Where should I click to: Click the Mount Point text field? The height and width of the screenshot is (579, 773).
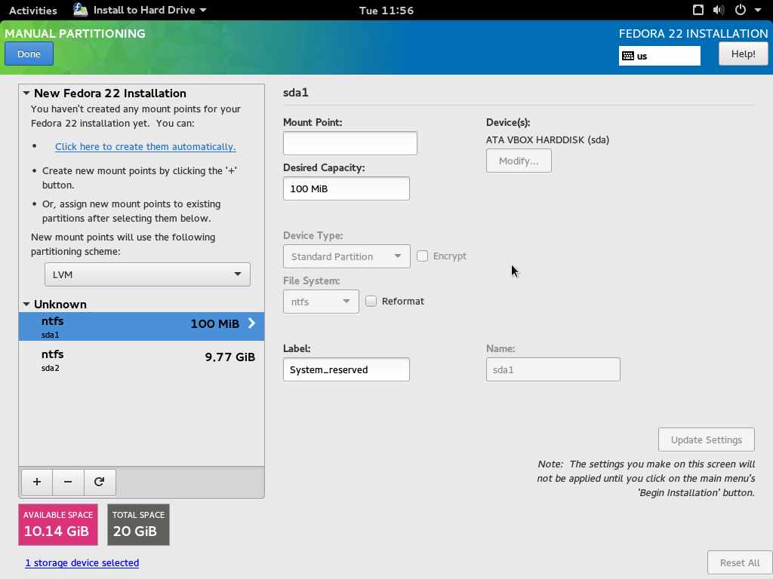(350, 143)
